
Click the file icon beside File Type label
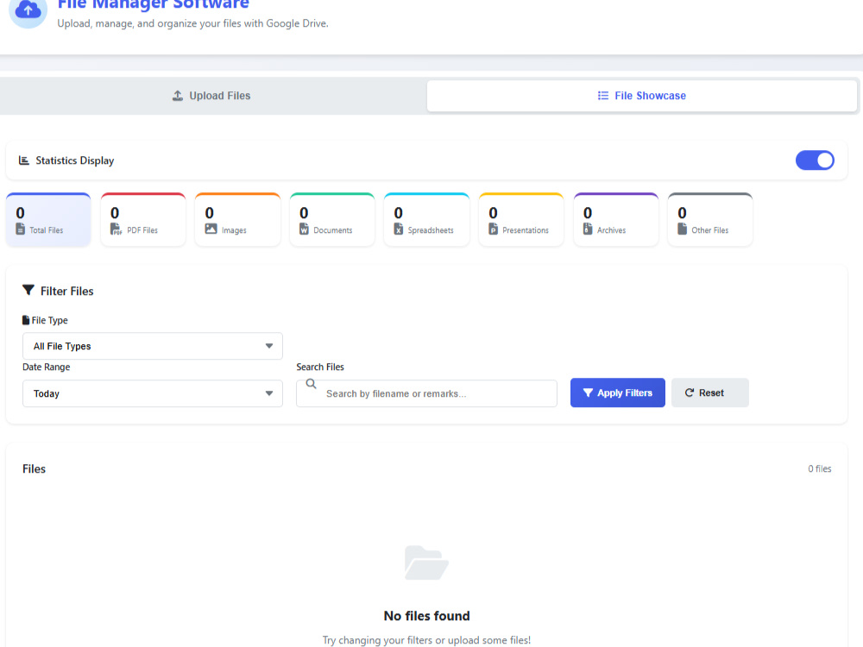coord(26,320)
